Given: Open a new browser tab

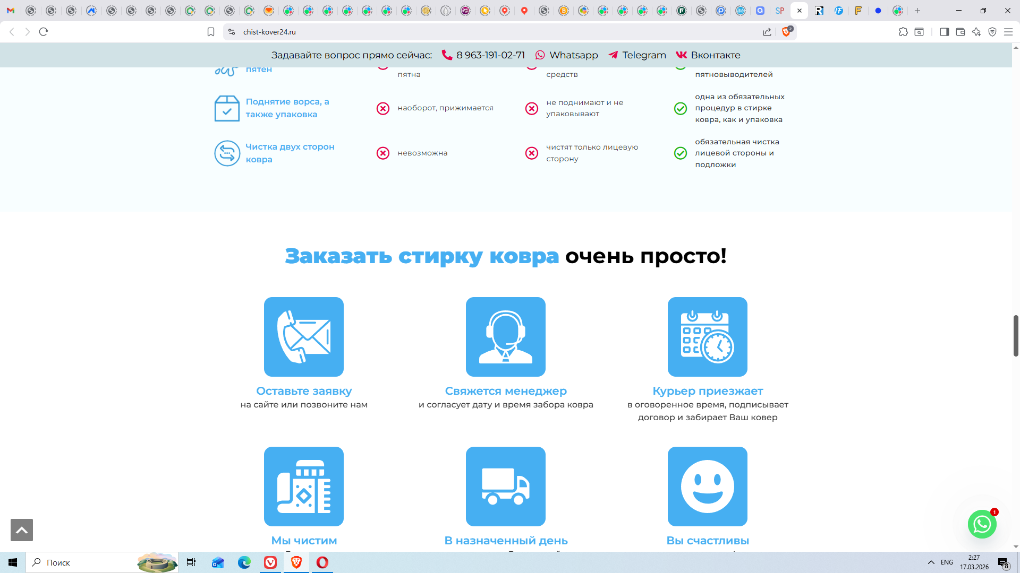Looking at the screenshot, I should [917, 11].
